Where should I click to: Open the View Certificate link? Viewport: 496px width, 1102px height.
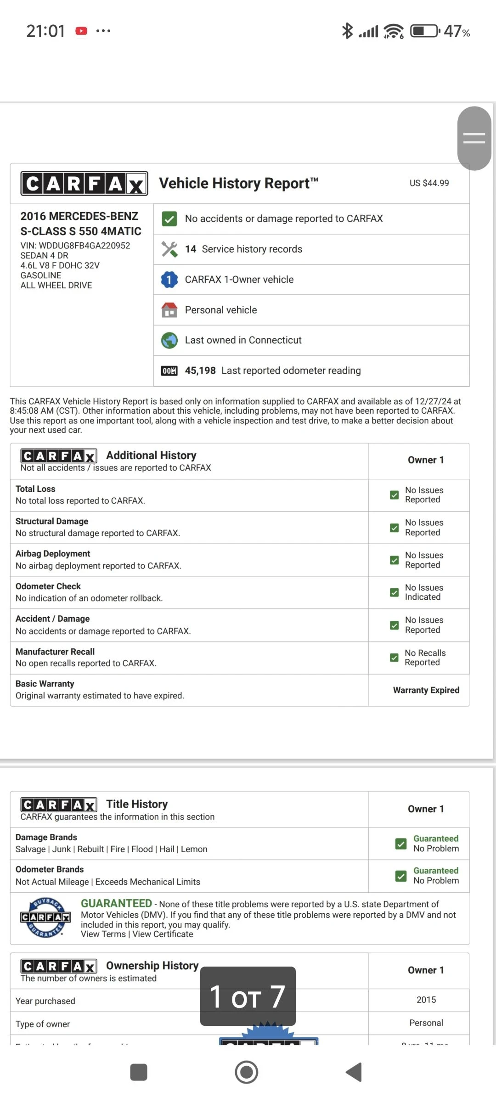[x=163, y=934]
